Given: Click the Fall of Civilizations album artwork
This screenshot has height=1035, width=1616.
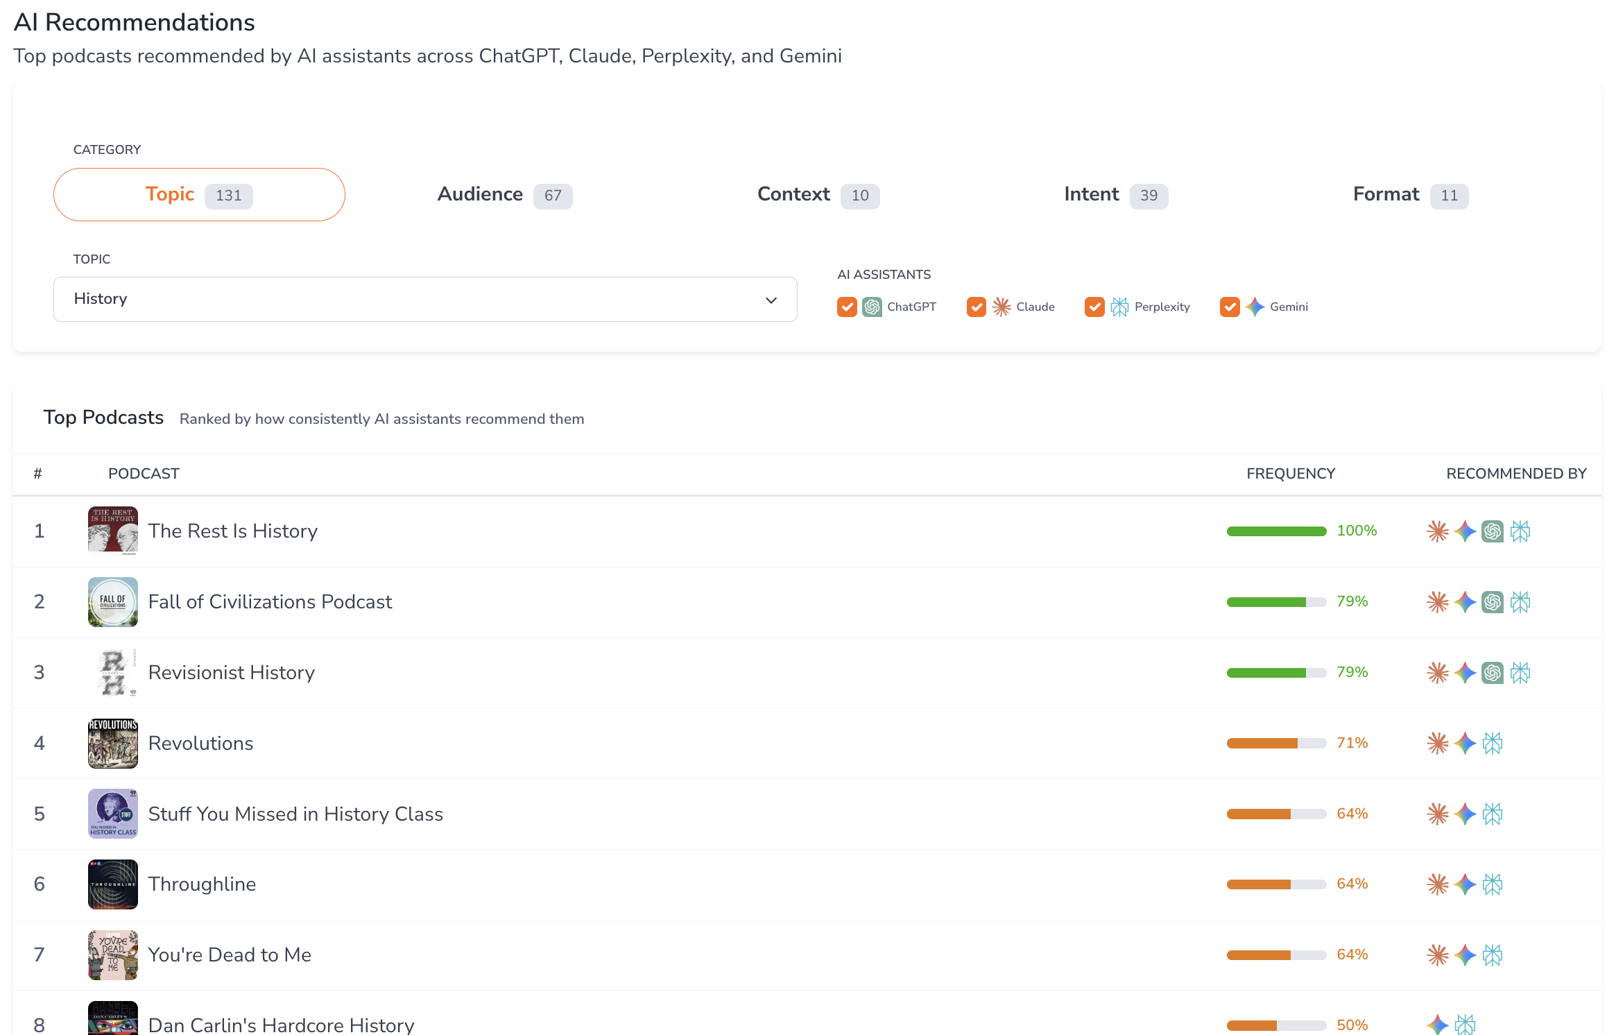Looking at the screenshot, I should (x=112, y=602).
